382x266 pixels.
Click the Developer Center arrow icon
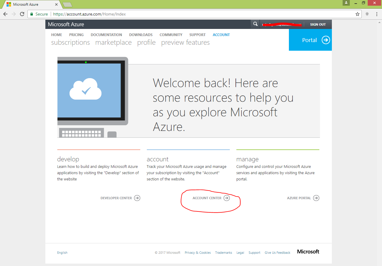click(x=137, y=198)
